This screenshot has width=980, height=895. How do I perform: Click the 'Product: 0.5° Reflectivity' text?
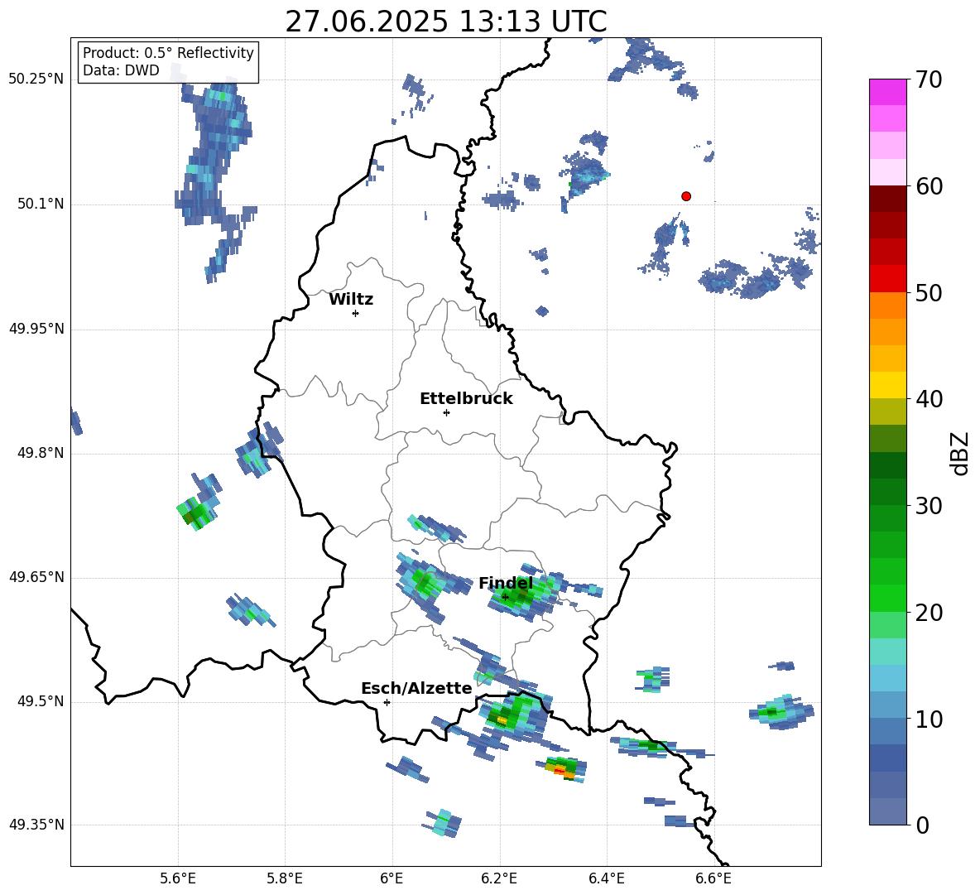pyautogui.click(x=168, y=52)
